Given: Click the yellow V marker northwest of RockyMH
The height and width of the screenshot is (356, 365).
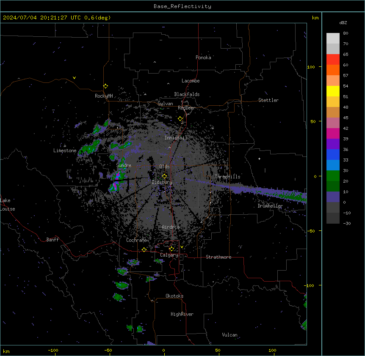Looking at the screenshot, I should point(74,78).
